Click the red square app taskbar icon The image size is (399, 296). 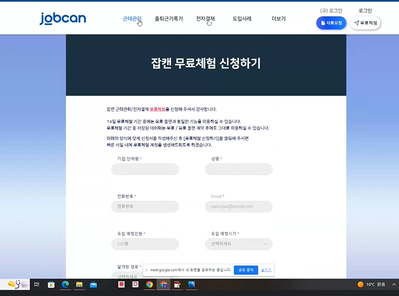(121, 285)
